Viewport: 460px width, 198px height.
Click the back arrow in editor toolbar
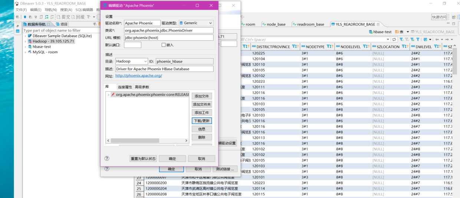[437, 39]
